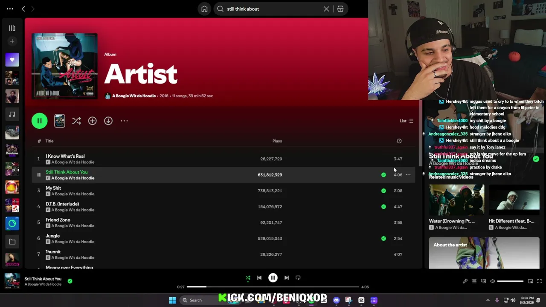Screen dimensions: 546x307
Task: Go back with the left arrow
Action: click(x=23, y=9)
